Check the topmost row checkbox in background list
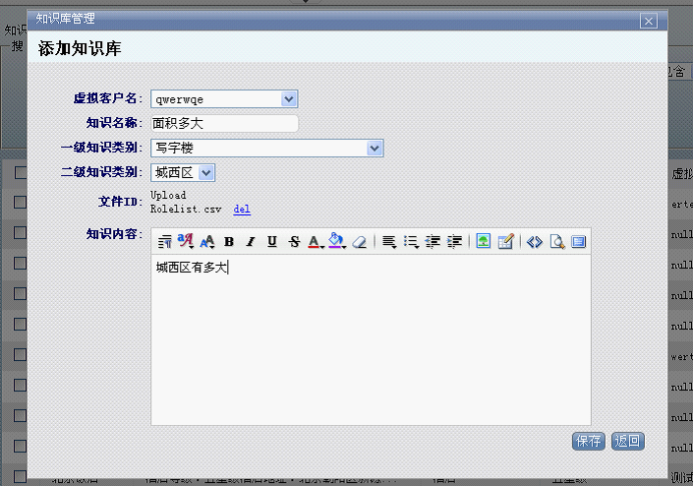 click(x=20, y=172)
